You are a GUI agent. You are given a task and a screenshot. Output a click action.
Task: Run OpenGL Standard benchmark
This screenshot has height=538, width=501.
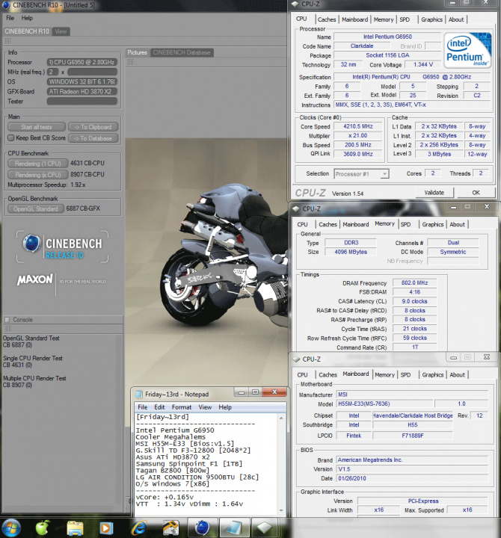point(36,208)
